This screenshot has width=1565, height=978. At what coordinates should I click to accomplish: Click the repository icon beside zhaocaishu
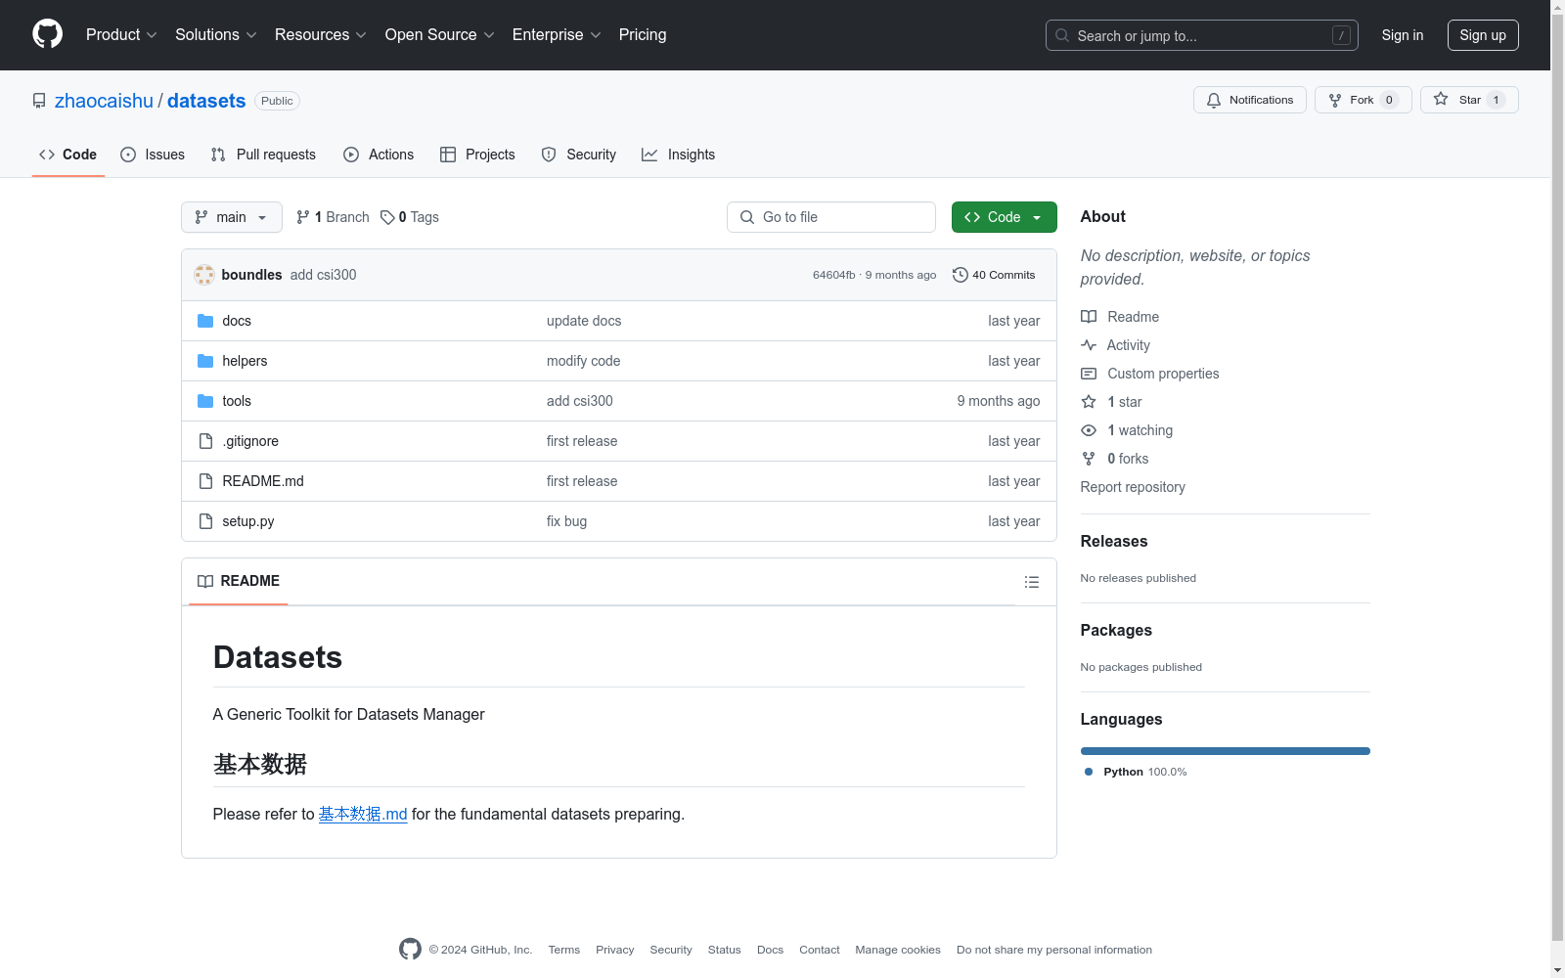click(x=39, y=101)
